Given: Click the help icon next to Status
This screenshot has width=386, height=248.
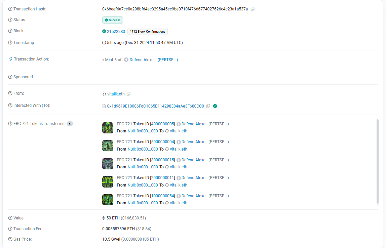Looking at the screenshot, I should click(10, 20).
